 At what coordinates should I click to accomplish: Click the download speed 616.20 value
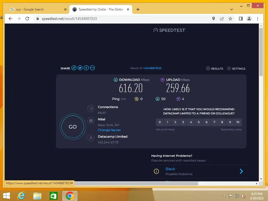(x=131, y=88)
